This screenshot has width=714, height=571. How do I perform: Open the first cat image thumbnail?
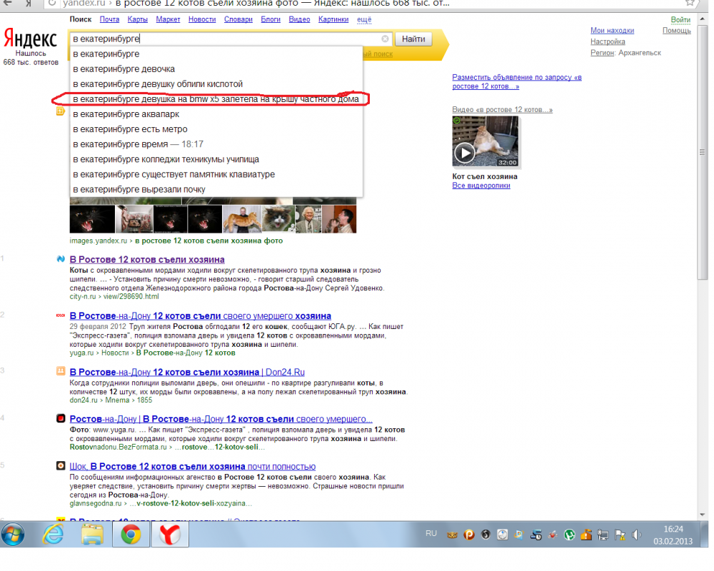[92, 219]
